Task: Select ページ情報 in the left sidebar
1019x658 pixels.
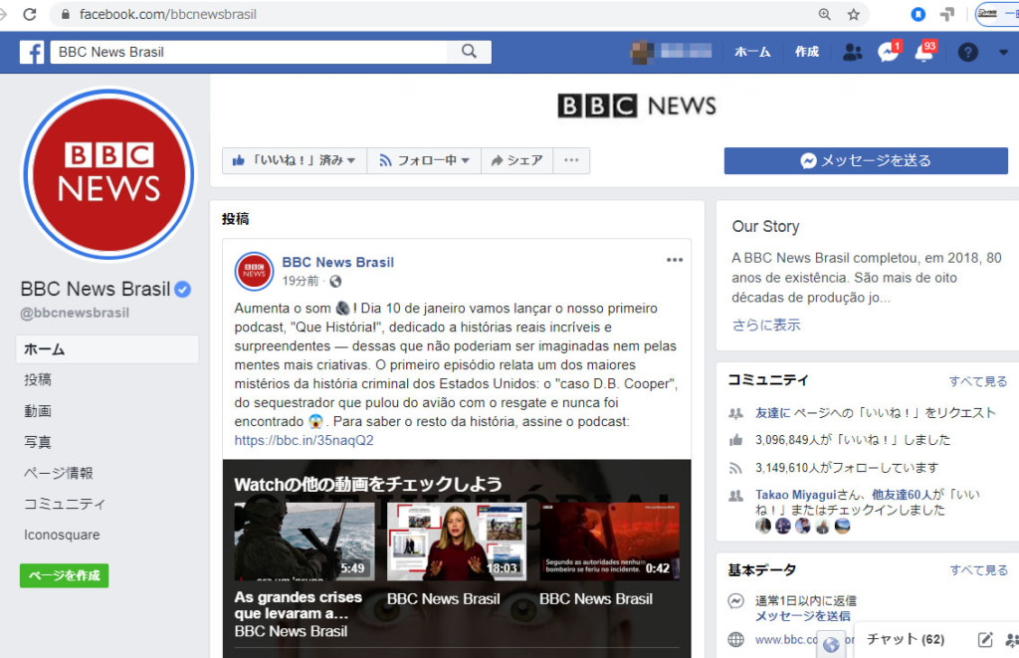Action: [59, 473]
